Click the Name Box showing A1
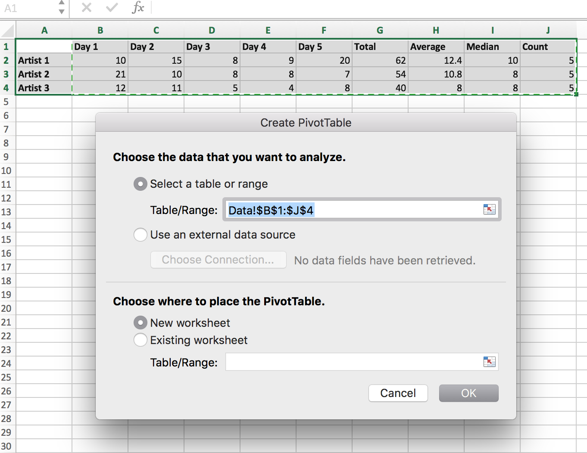The width and height of the screenshot is (587, 453). point(26,9)
